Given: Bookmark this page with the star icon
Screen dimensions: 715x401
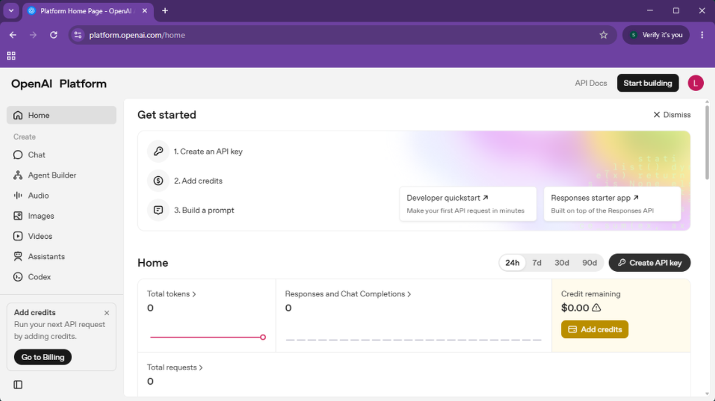Looking at the screenshot, I should click(x=604, y=35).
